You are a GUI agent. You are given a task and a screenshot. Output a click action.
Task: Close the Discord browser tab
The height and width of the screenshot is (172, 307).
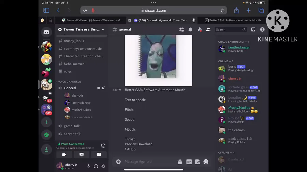point(130,20)
